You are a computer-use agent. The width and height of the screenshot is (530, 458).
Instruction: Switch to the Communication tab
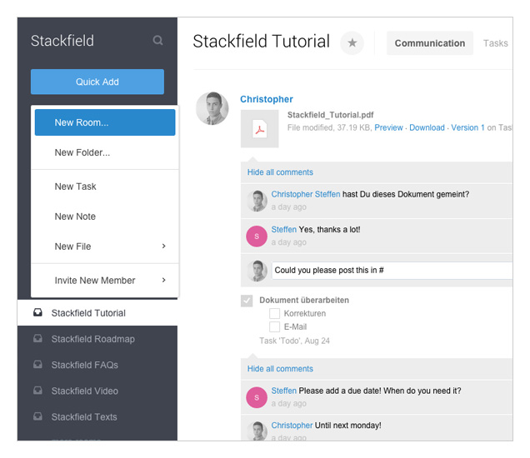tap(430, 43)
